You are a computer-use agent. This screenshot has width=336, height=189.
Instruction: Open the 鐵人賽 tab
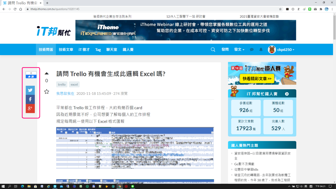click(128, 50)
